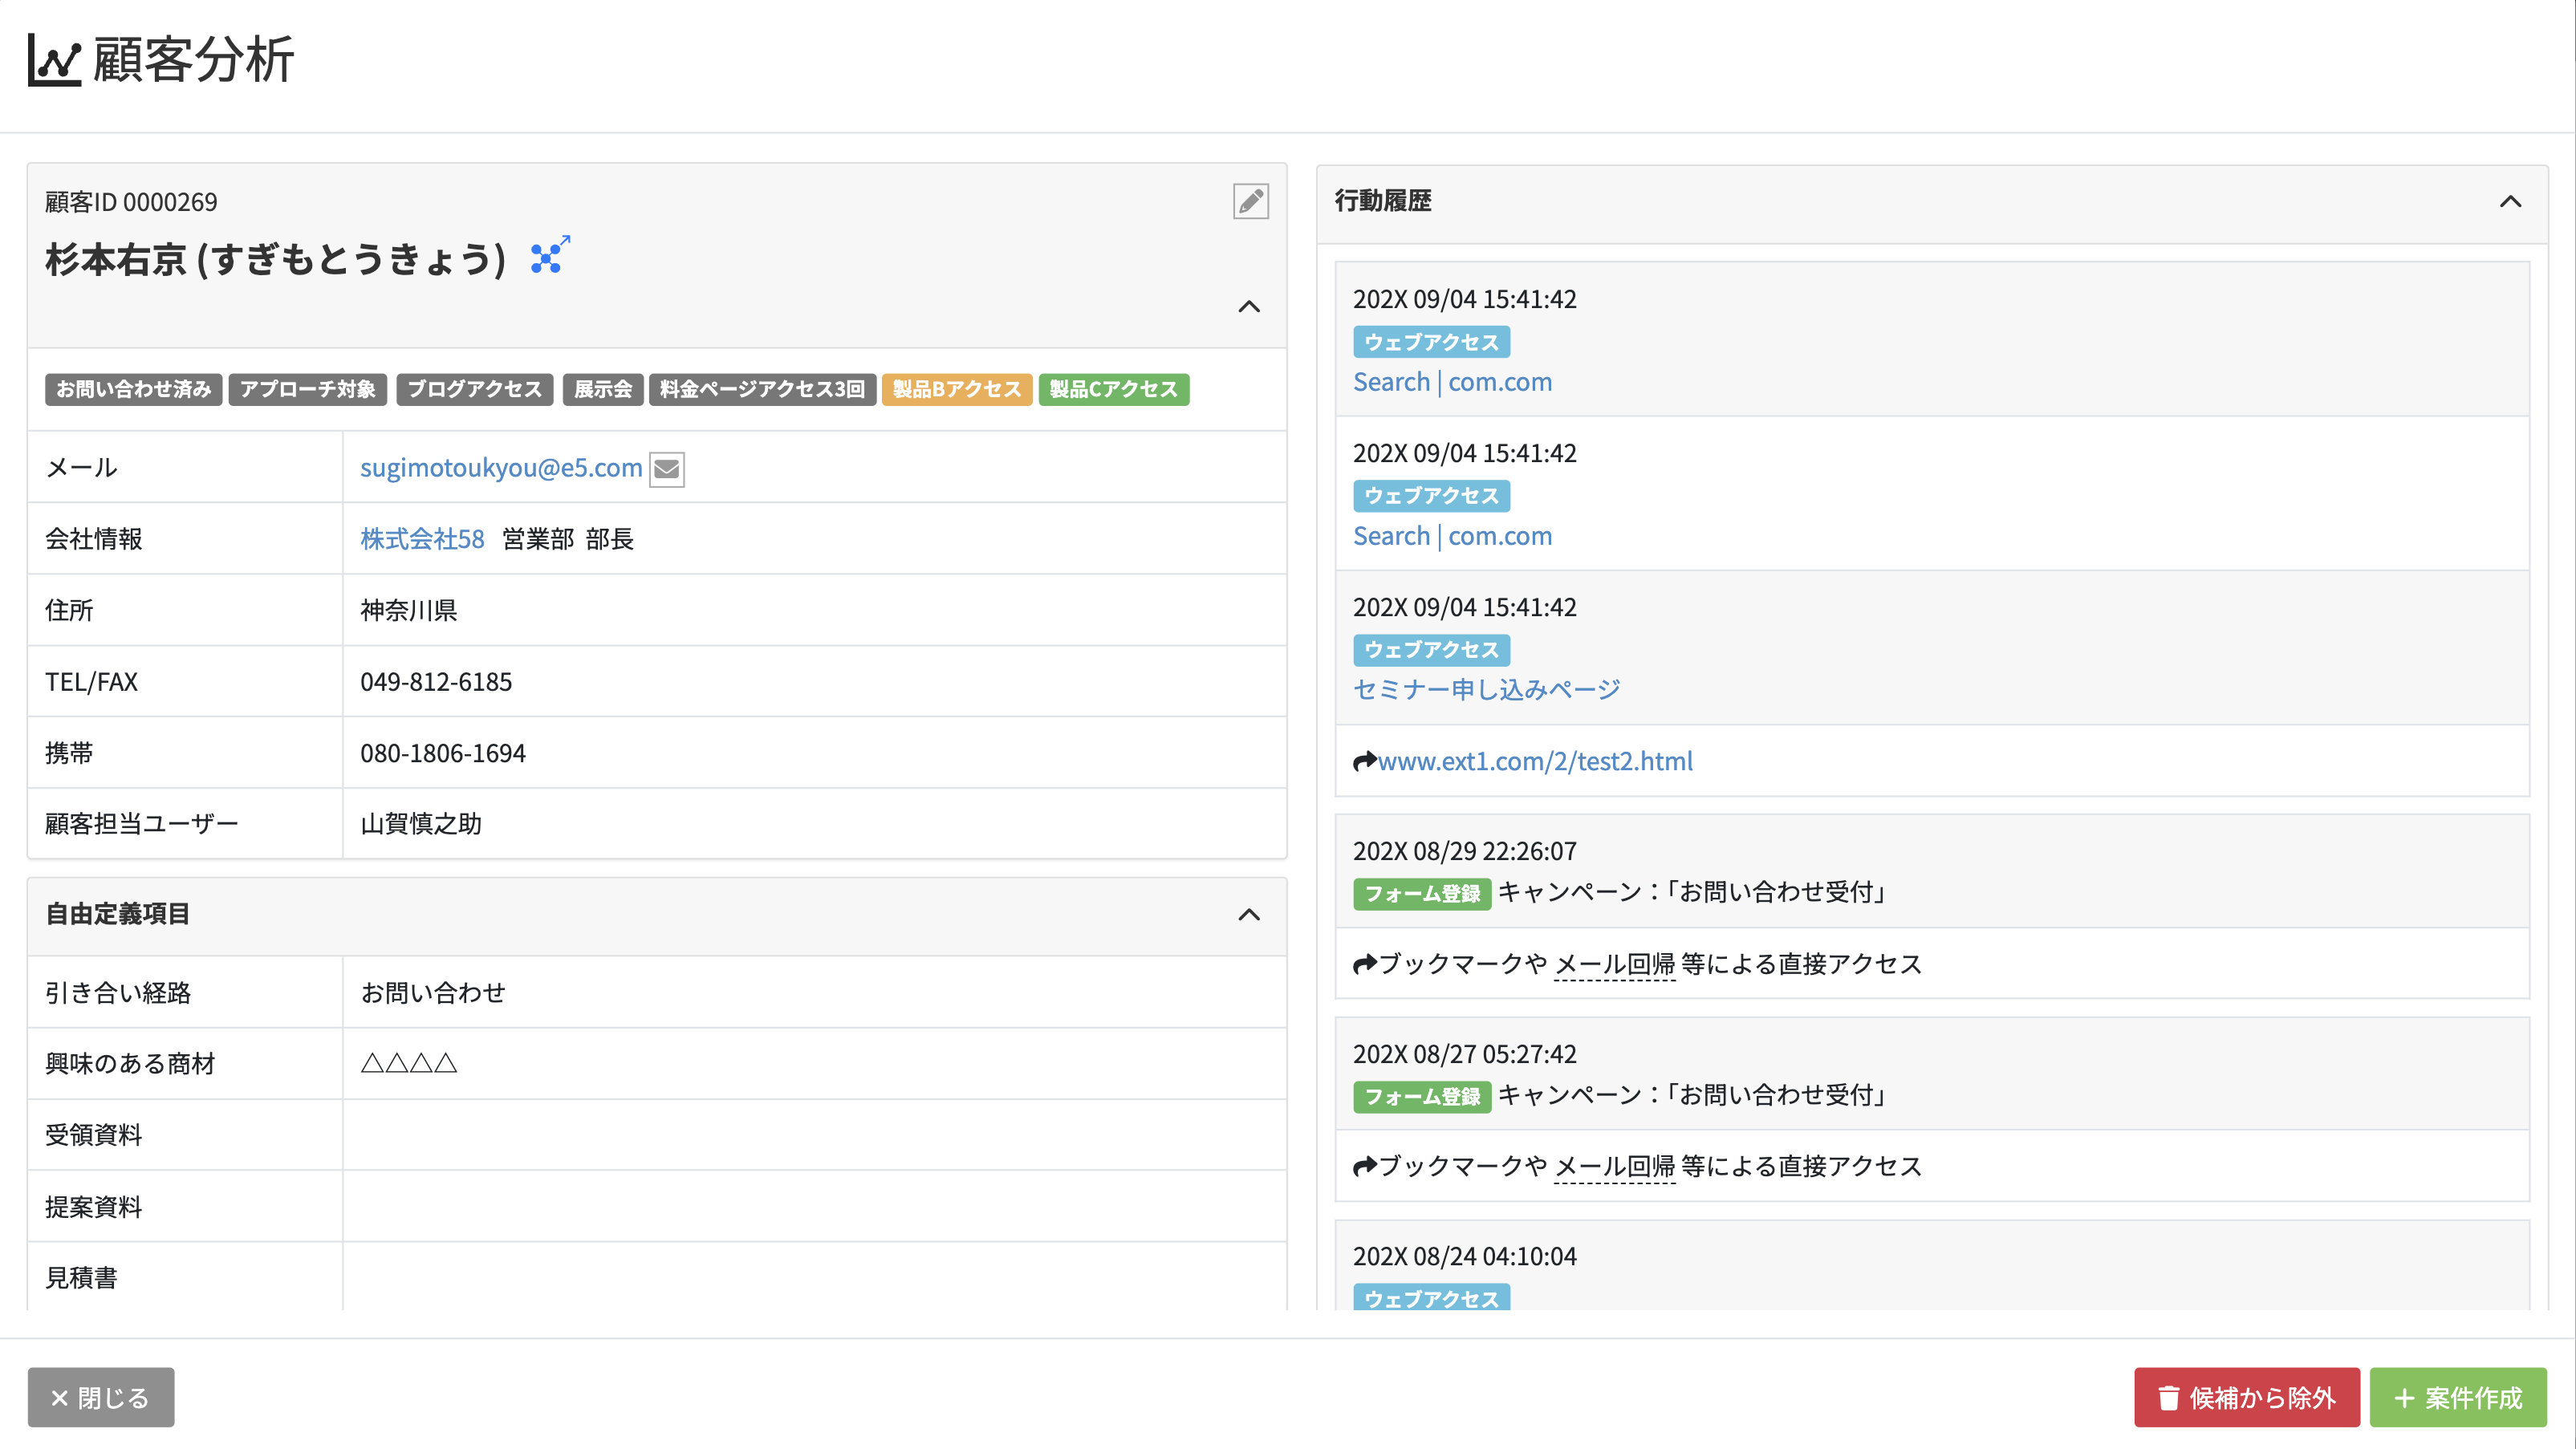2576x1449 pixels.
Task: Collapse the customer profile header chevron
Action: click(x=1249, y=307)
